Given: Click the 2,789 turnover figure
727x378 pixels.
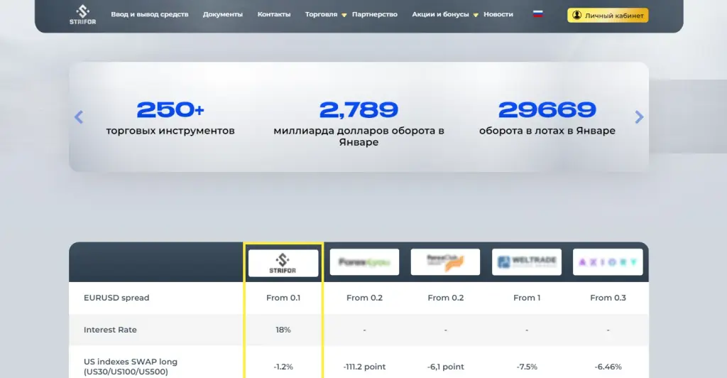Looking at the screenshot, I should click(359, 110).
